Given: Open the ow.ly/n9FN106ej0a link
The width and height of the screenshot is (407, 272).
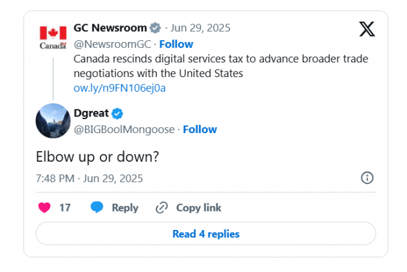Looking at the screenshot, I should [x=120, y=88].
